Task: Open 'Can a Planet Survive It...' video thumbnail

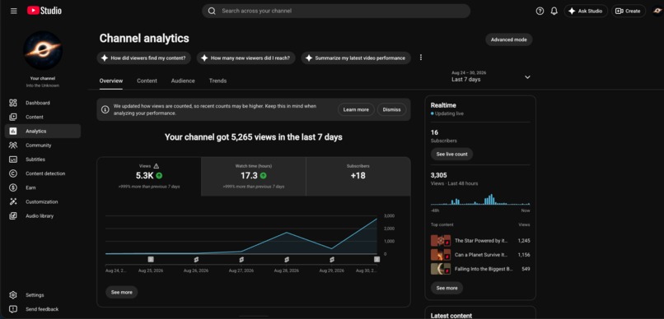Action: (441, 255)
